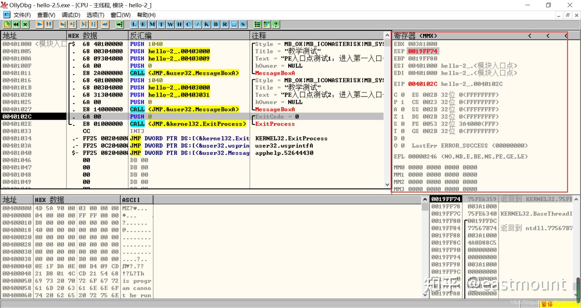Viewport: 581px width, 308px height.
Task: Restart the program with rewind icon
Action: 16,24
